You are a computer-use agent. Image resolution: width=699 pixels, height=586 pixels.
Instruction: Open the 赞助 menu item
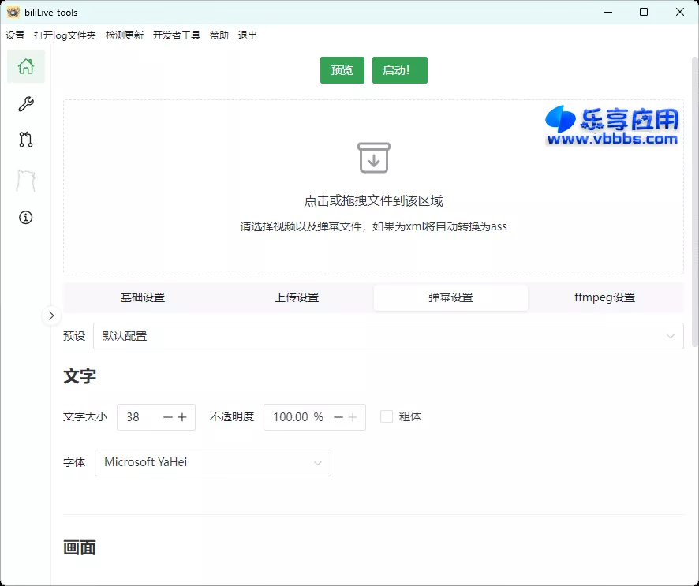tap(219, 35)
